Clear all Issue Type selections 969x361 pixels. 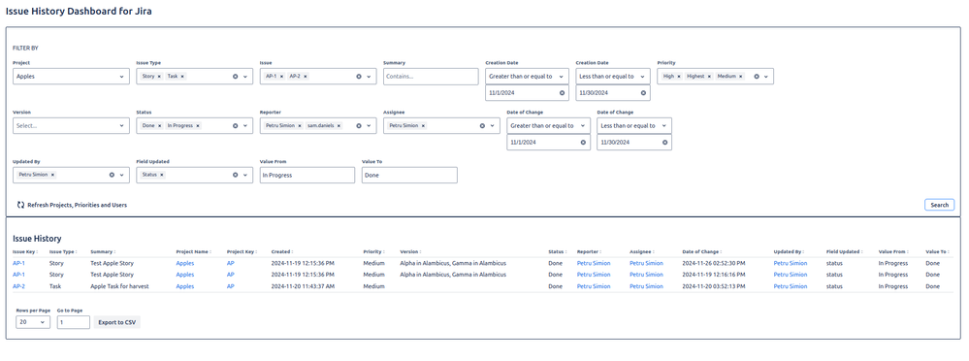click(x=235, y=76)
